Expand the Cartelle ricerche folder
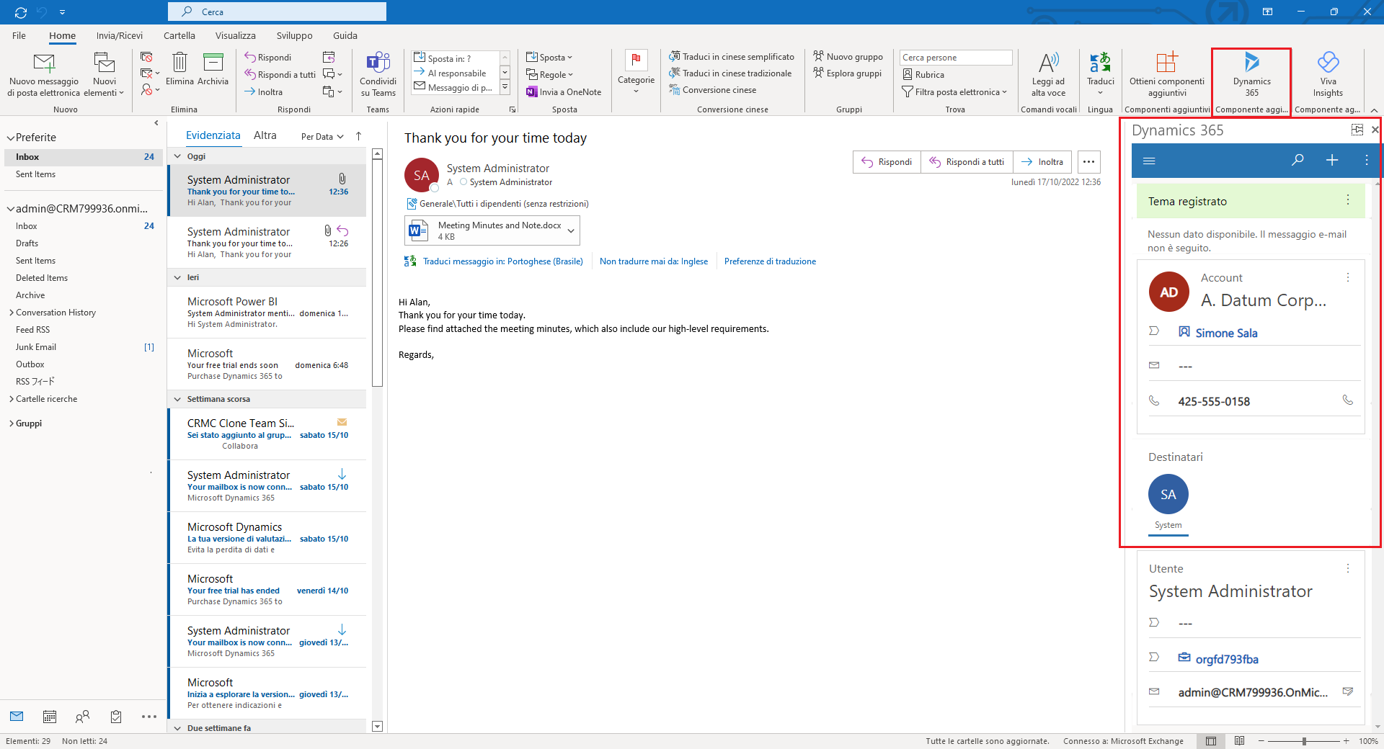1384x749 pixels. coord(11,399)
